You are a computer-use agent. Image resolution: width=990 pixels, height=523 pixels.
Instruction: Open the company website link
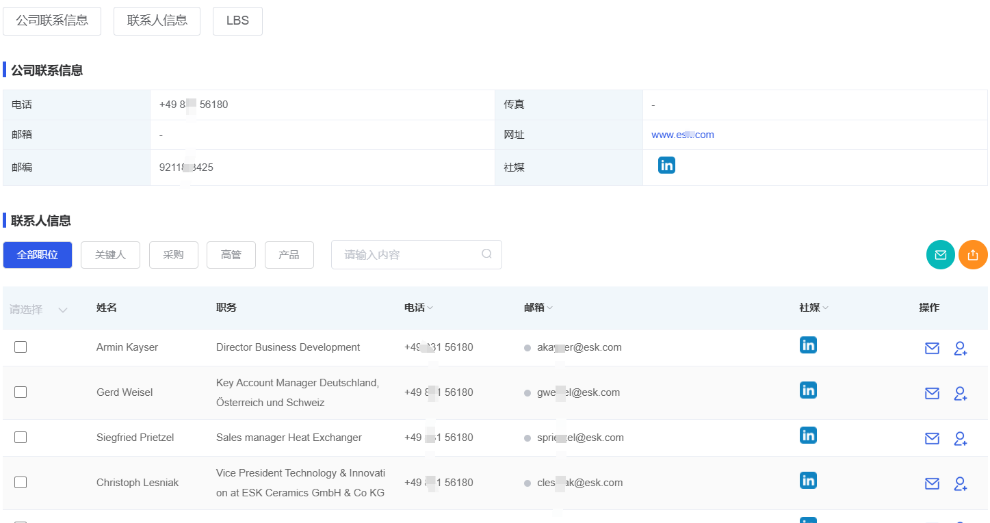tap(682, 135)
